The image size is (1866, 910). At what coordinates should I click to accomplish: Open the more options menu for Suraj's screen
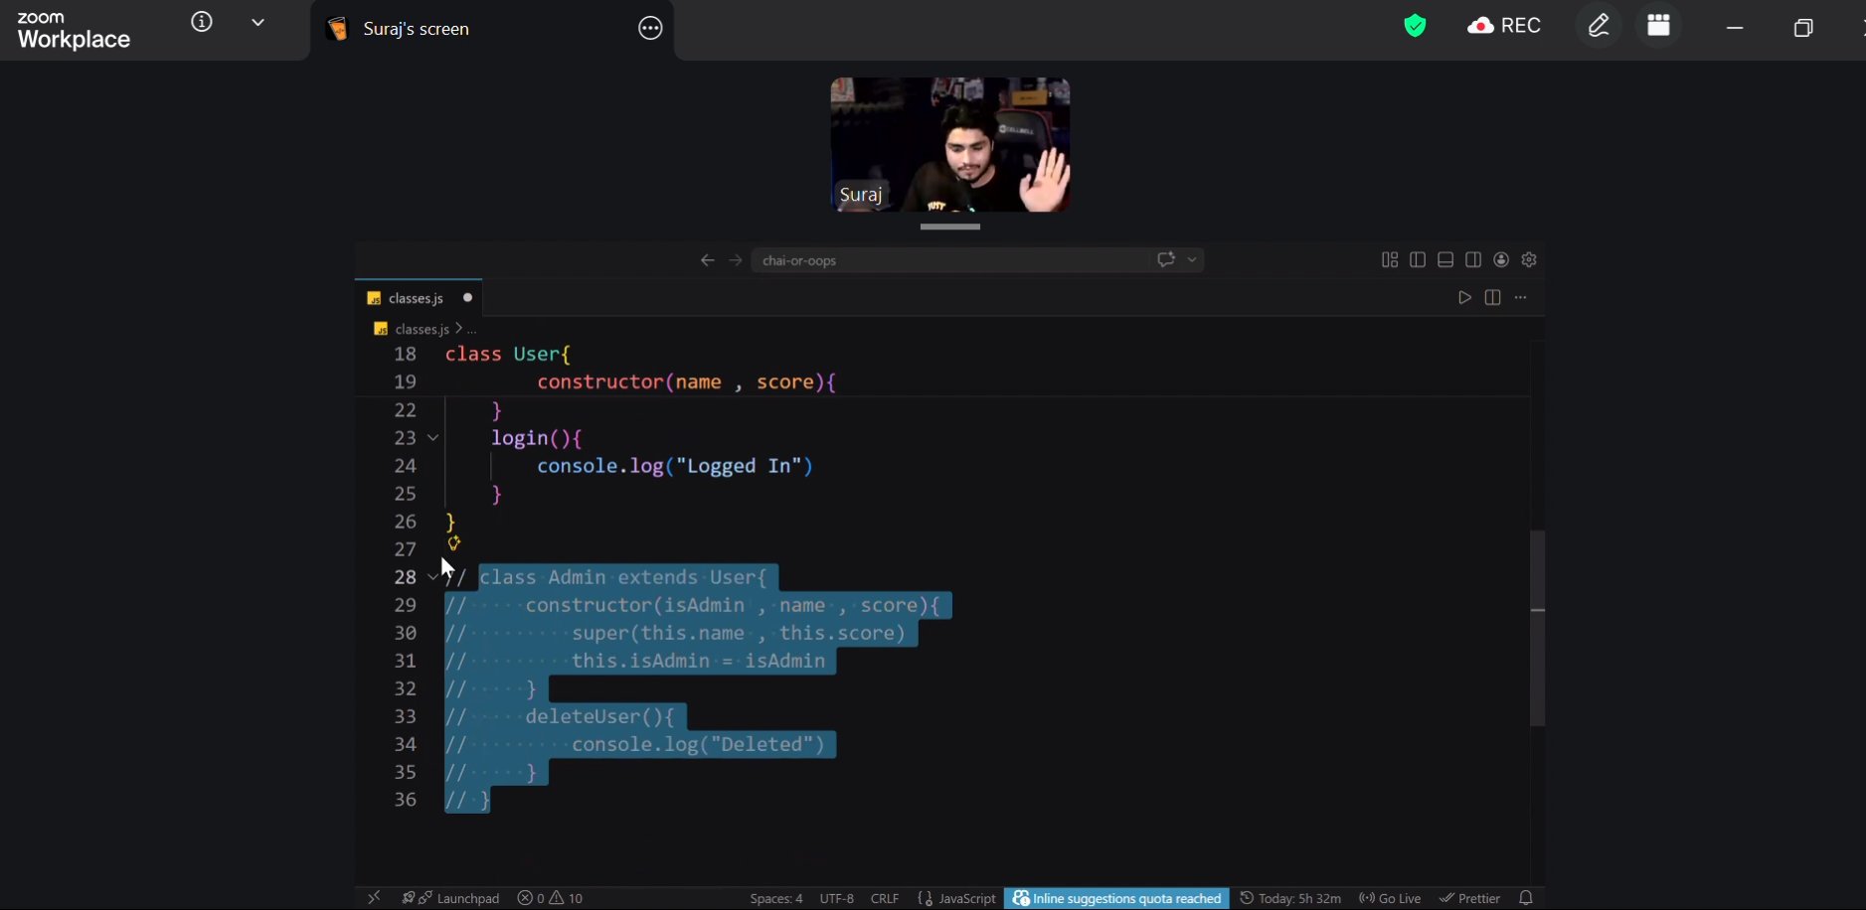(x=650, y=29)
